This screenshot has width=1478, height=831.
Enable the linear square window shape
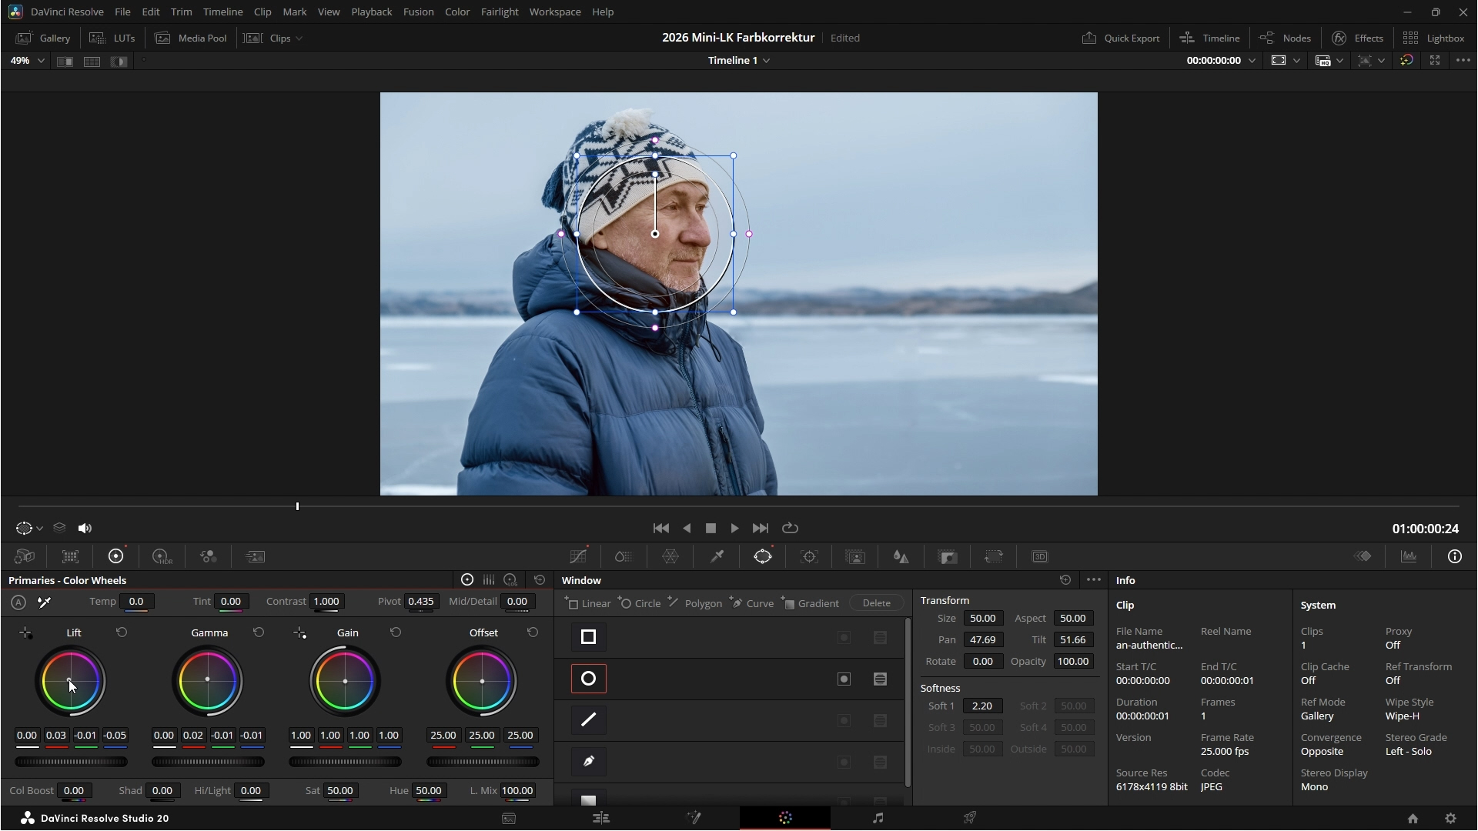coord(588,637)
